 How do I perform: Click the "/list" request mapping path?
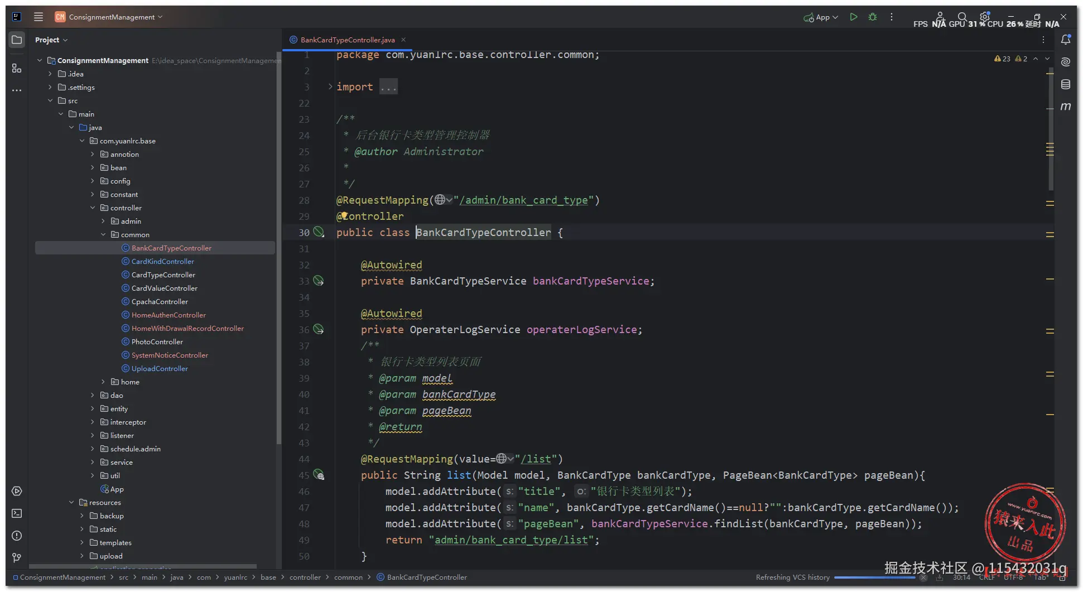pyautogui.click(x=536, y=459)
